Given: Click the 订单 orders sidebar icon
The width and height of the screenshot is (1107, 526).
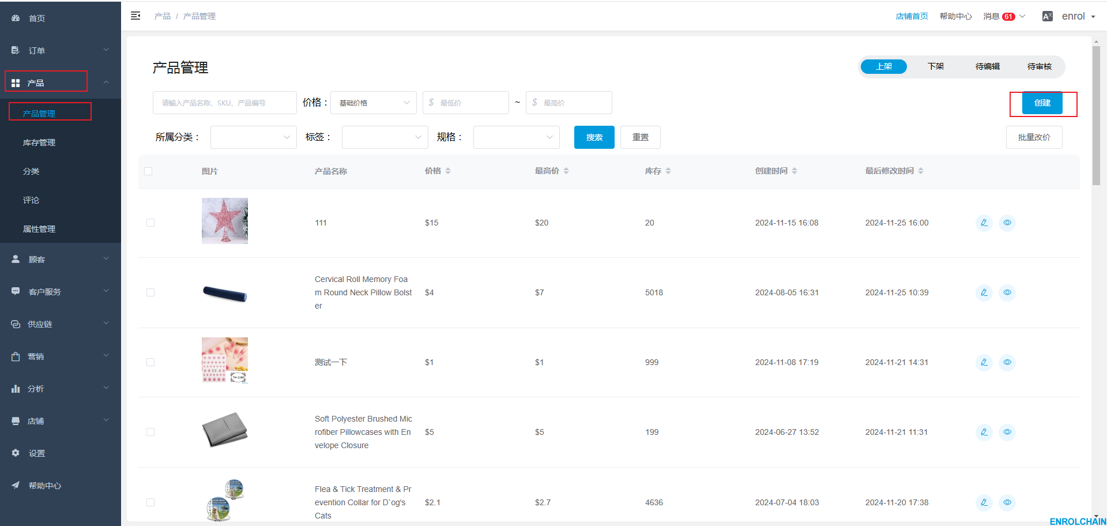Looking at the screenshot, I should pos(16,51).
